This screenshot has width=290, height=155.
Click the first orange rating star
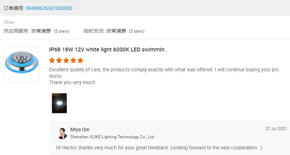[x=52, y=60]
